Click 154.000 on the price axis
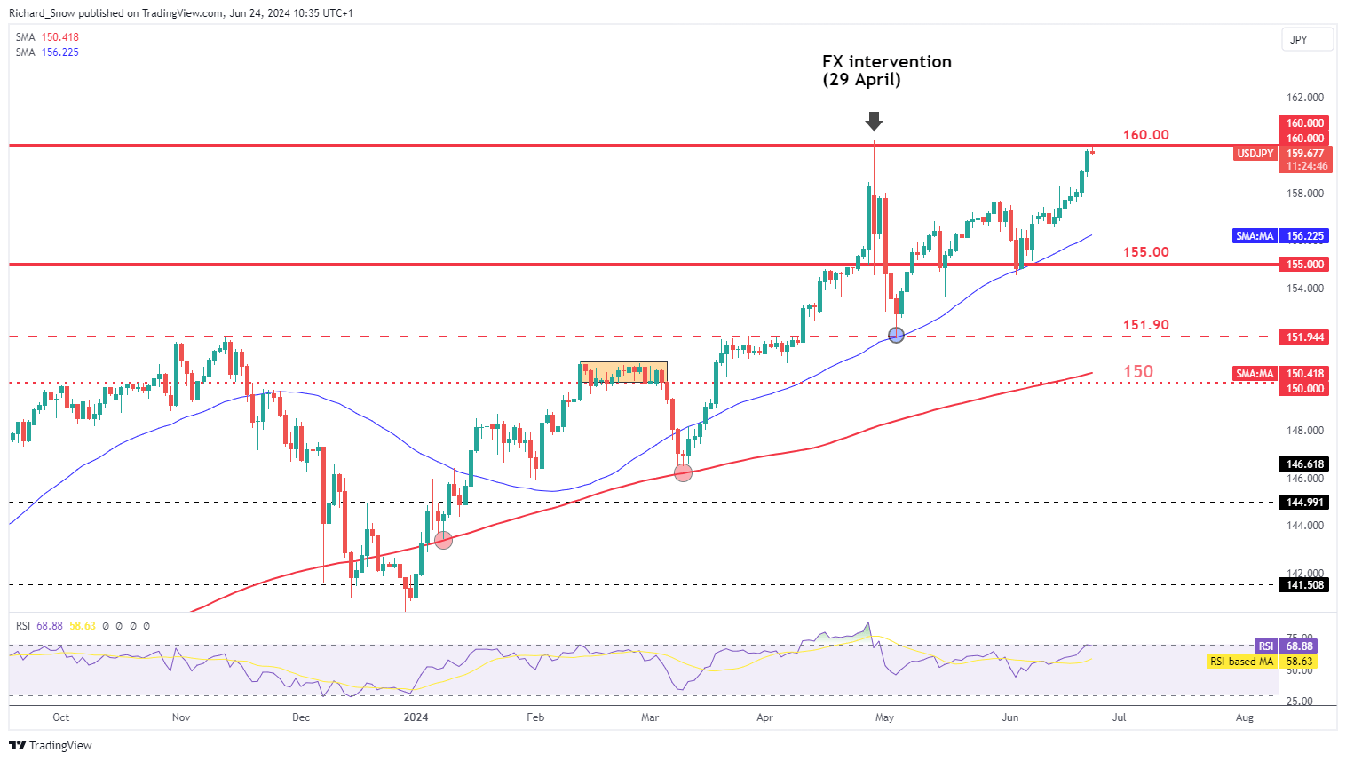 [x=1305, y=289]
